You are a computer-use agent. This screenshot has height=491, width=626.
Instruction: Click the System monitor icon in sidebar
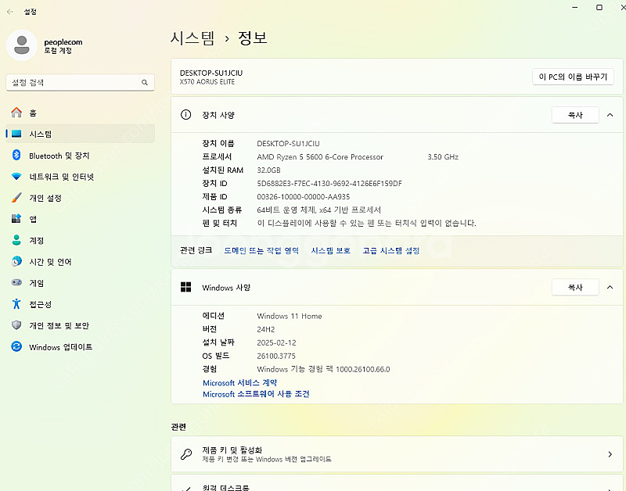tap(16, 134)
